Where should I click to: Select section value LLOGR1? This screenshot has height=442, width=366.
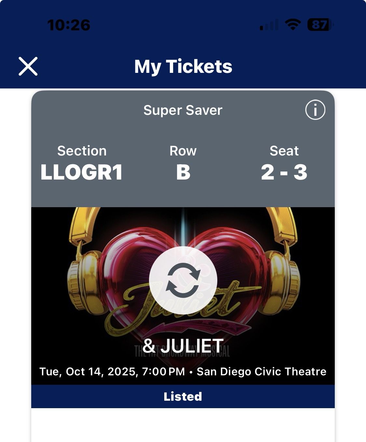[x=82, y=172]
